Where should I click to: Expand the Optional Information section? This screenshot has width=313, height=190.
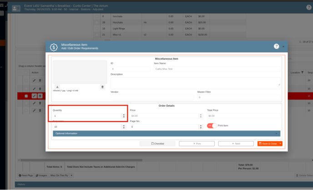click(167, 134)
